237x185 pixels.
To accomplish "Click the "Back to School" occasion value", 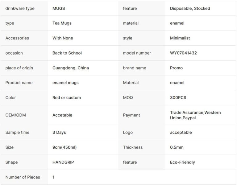I will coord(67,53).
